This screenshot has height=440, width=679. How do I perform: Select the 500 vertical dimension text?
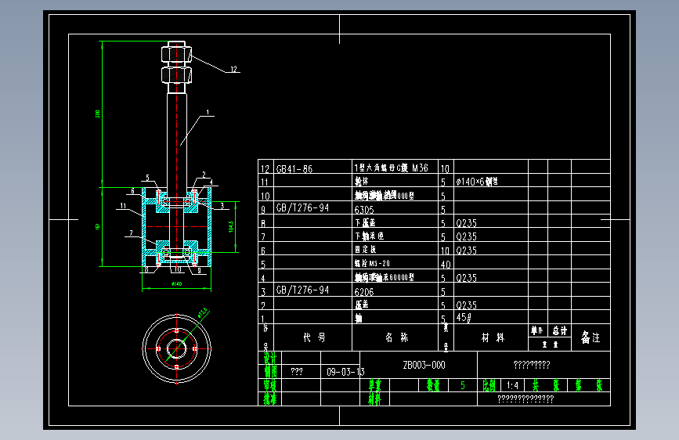[x=97, y=114]
